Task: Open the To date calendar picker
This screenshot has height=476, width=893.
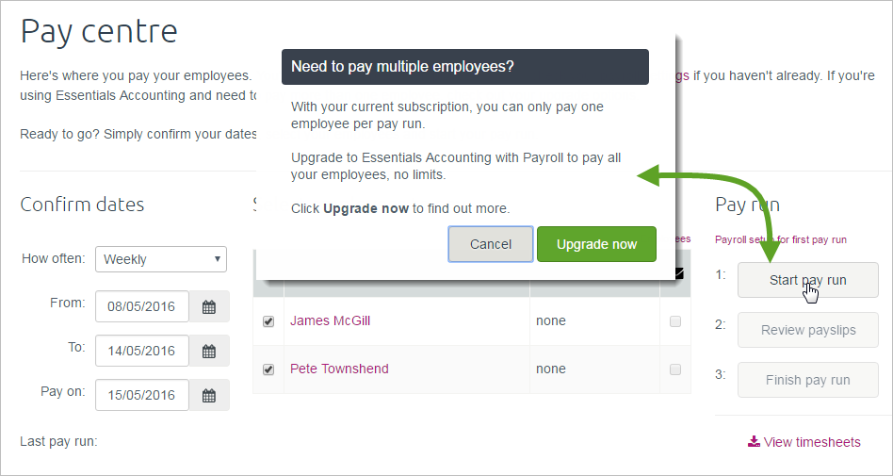Action: 209,351
